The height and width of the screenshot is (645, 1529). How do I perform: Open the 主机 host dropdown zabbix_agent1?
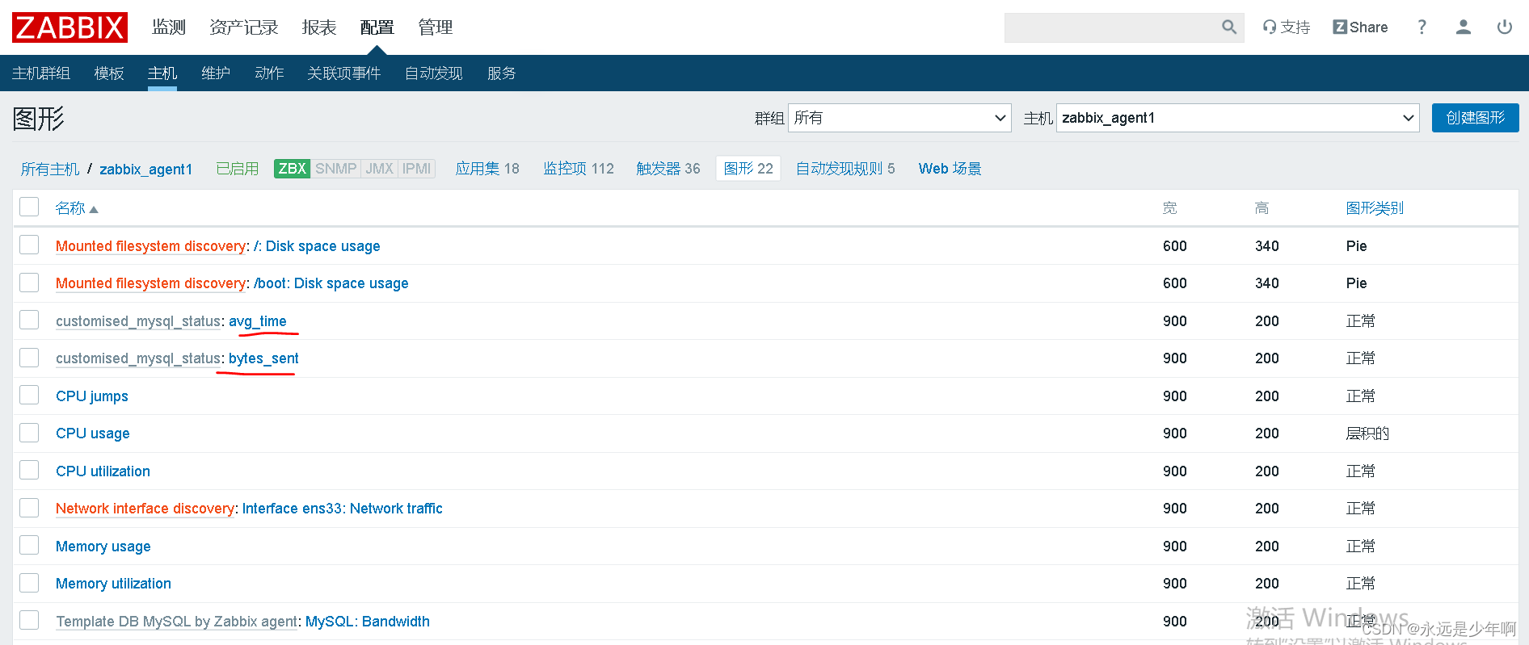point(1237,118)
